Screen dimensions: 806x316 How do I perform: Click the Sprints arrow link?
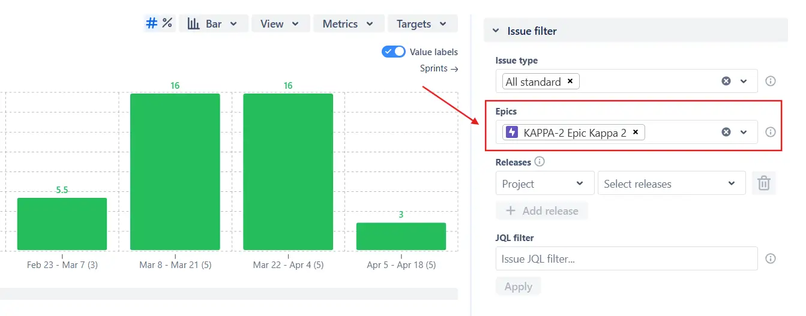(x=439, y=68)
